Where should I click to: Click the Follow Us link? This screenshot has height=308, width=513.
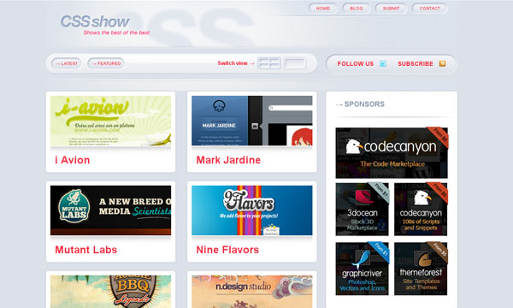356,64
